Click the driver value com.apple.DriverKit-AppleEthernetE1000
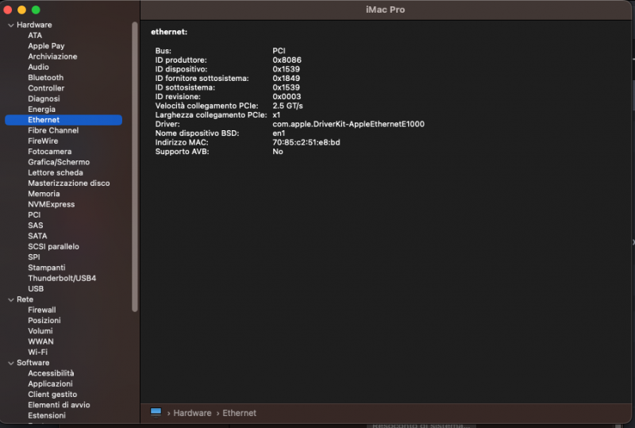Image resolution: width=635 pixels, height=428 pixels. (x=348, y=124)
